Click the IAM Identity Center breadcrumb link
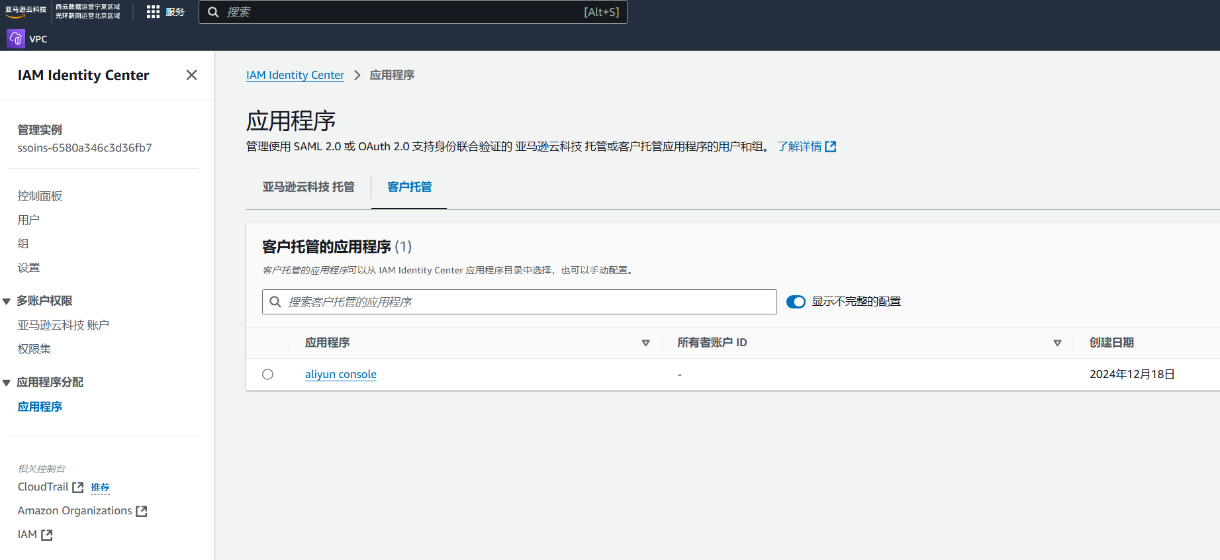This screenshot has width=1220, height=560. click(295, 75)
